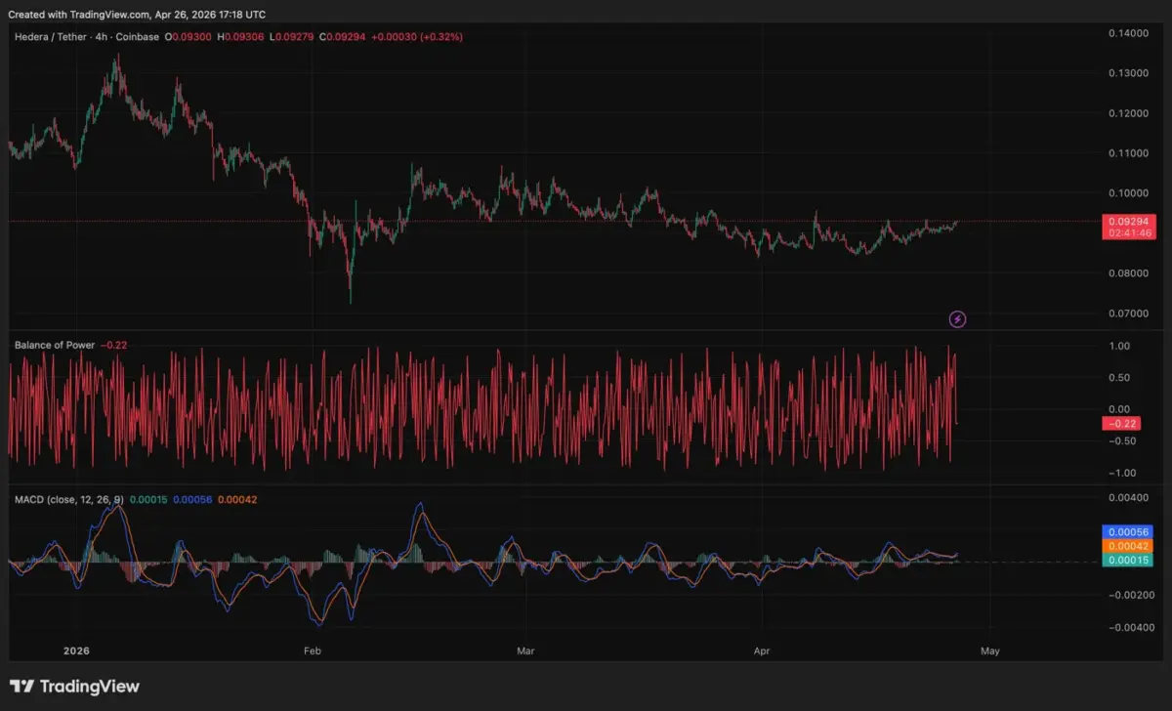This screenshot has width=1172, height=711.
Task: Click the Mar label on time axis
Action: 526,649
